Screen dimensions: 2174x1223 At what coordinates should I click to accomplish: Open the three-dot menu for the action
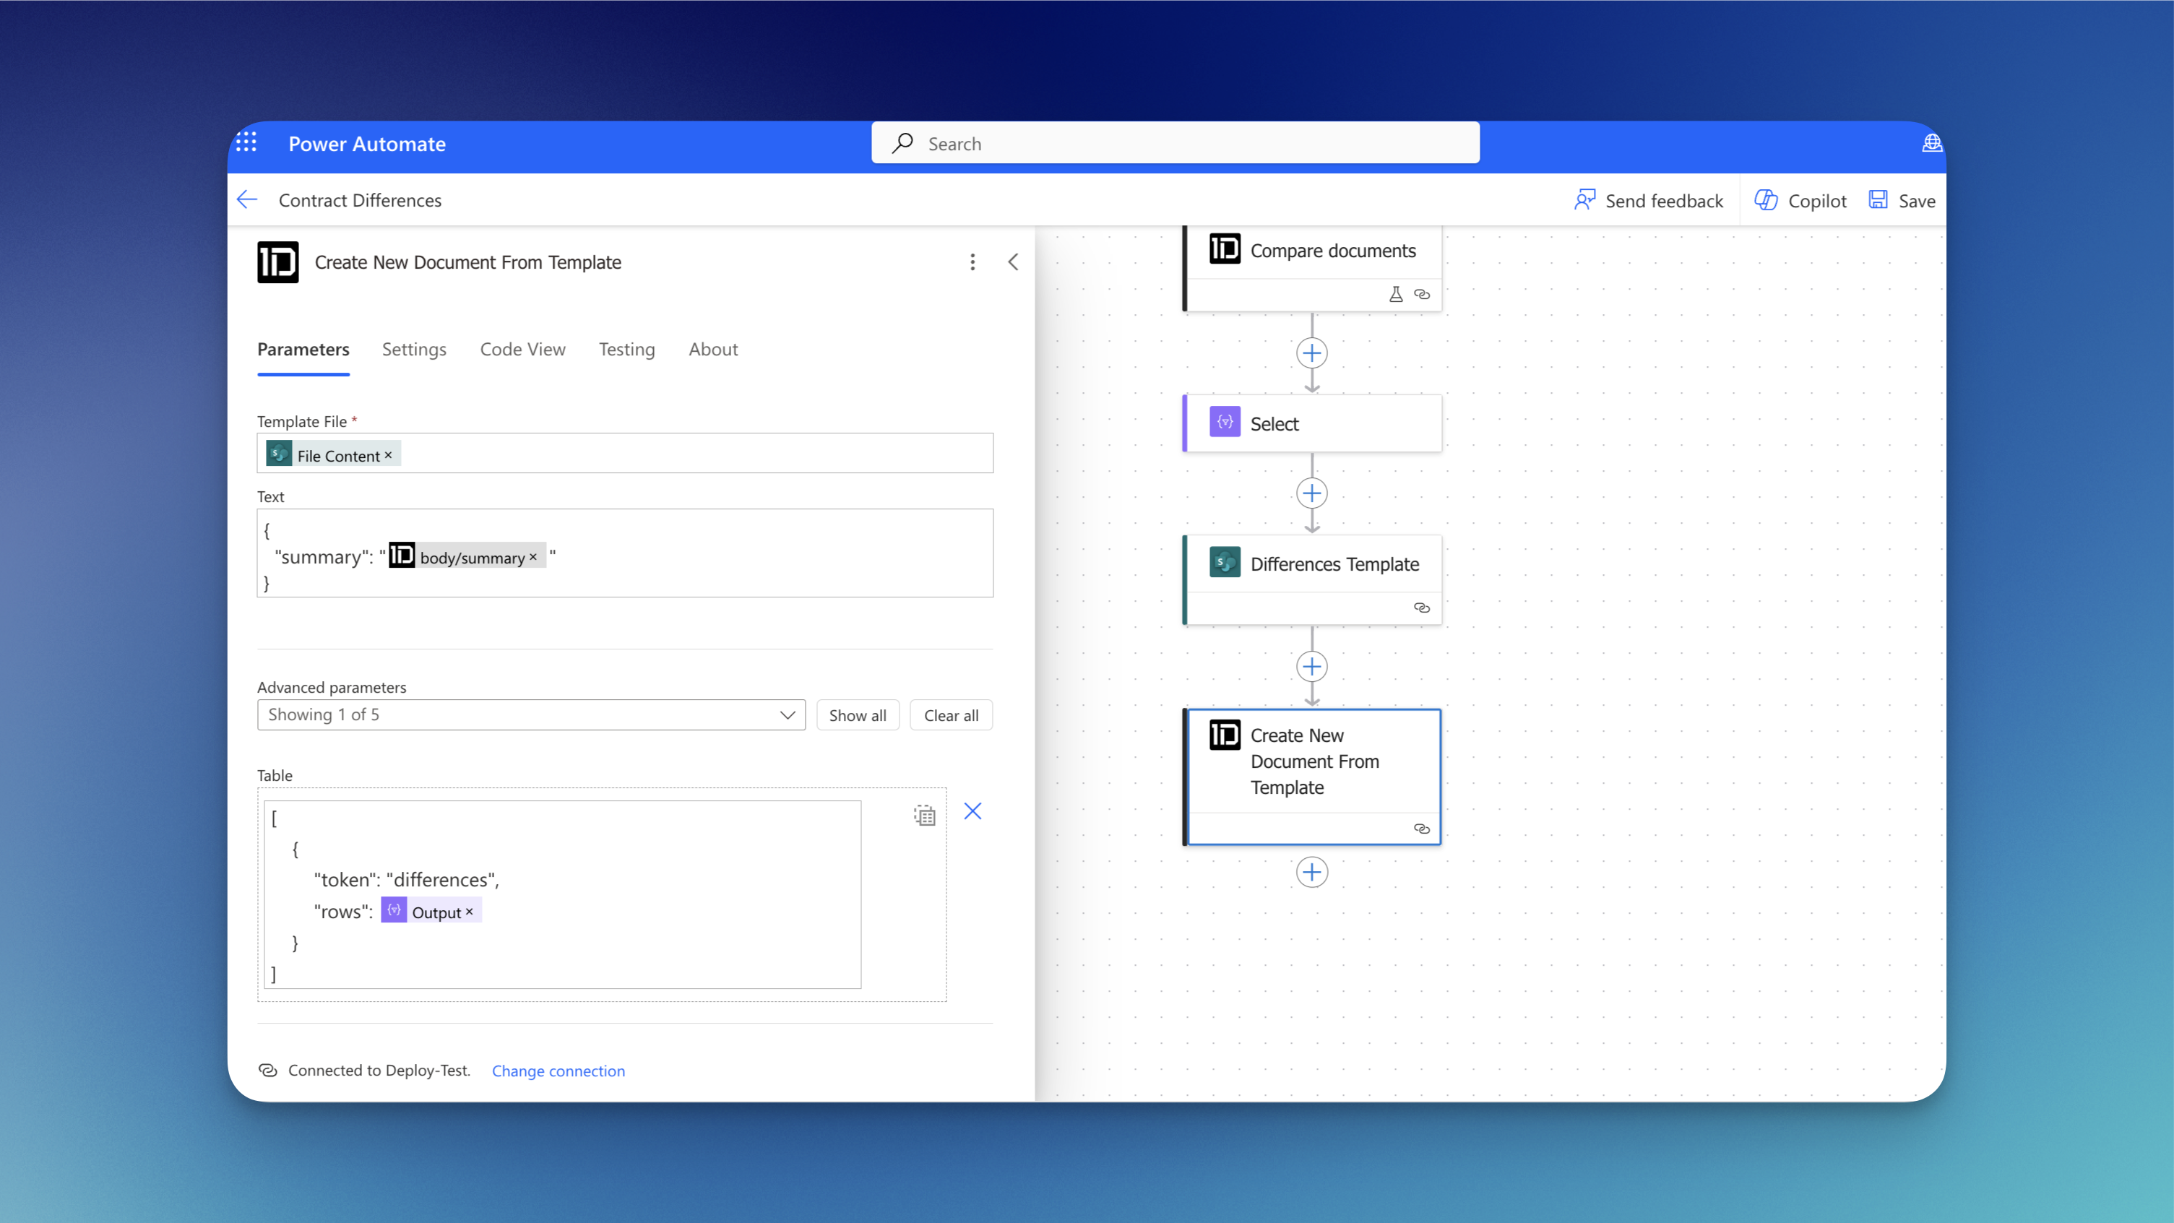pyautogui.click(x=972, y=262)
